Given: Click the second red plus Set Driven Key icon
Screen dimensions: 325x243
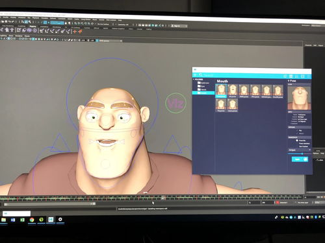Looking at the screenshot, I should point(80,32).
